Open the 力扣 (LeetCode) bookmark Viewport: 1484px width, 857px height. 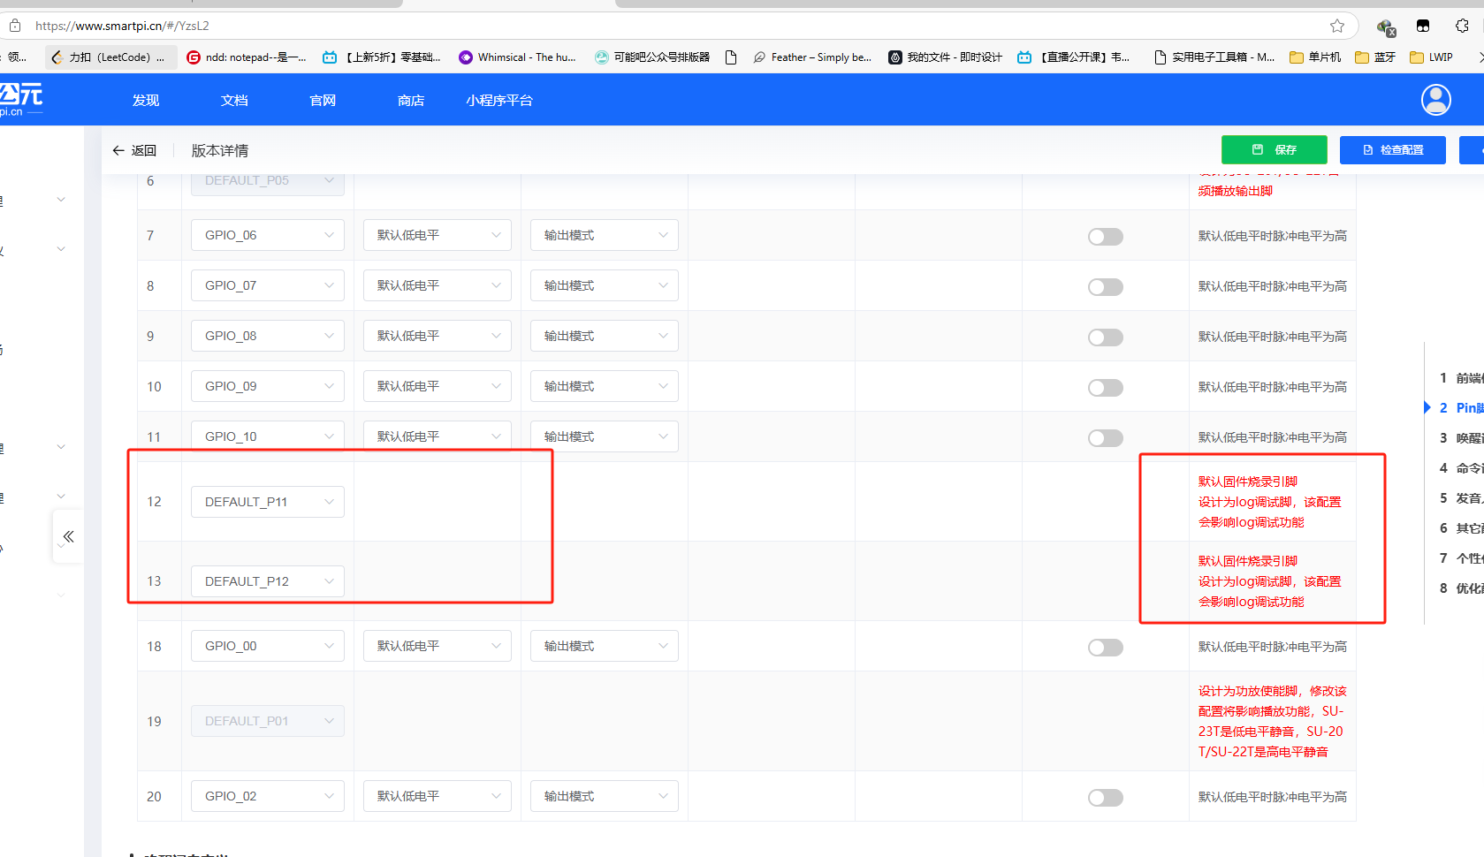(110, 57)
